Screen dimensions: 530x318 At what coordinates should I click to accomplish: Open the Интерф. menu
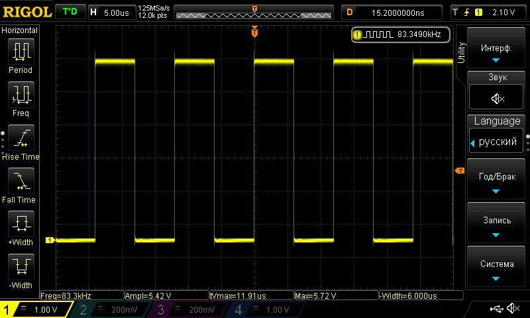(x=496, y=48)
